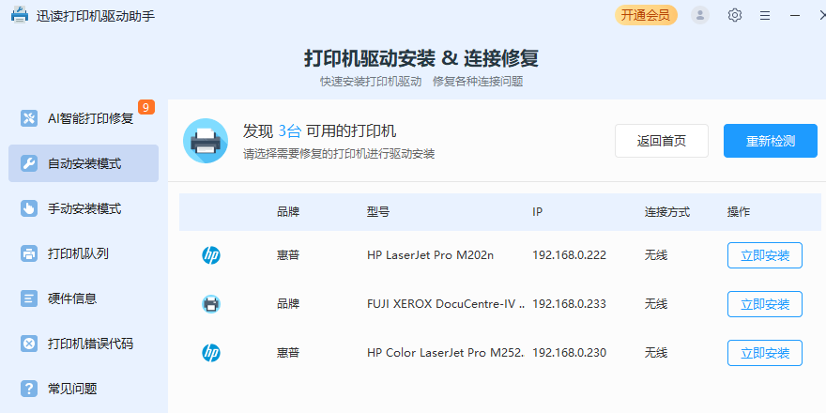Click 品牌 cell in FUJI XEROX row

point(288,304)
